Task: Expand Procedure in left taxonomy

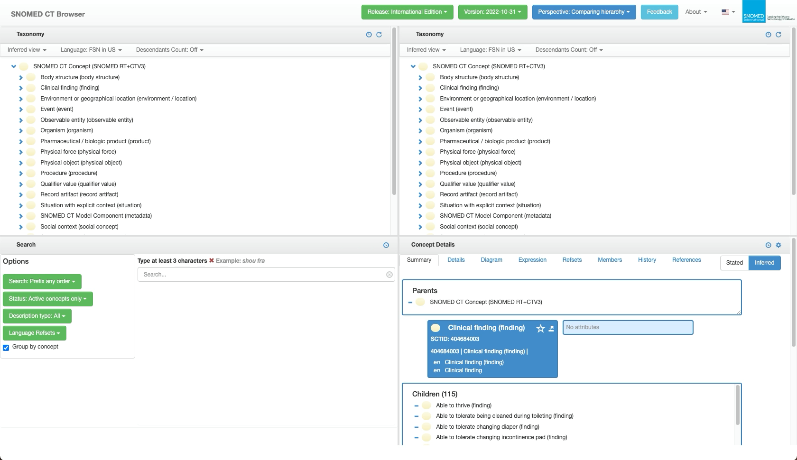Action: pos(21,173)
